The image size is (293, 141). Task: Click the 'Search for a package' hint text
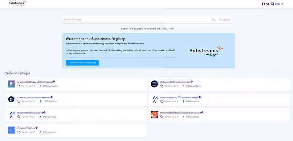(148, 29)
